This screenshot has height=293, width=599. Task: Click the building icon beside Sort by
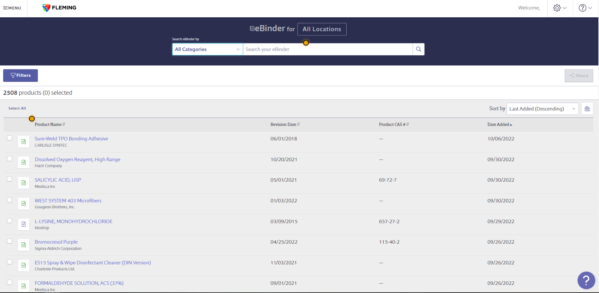(587, 109)
